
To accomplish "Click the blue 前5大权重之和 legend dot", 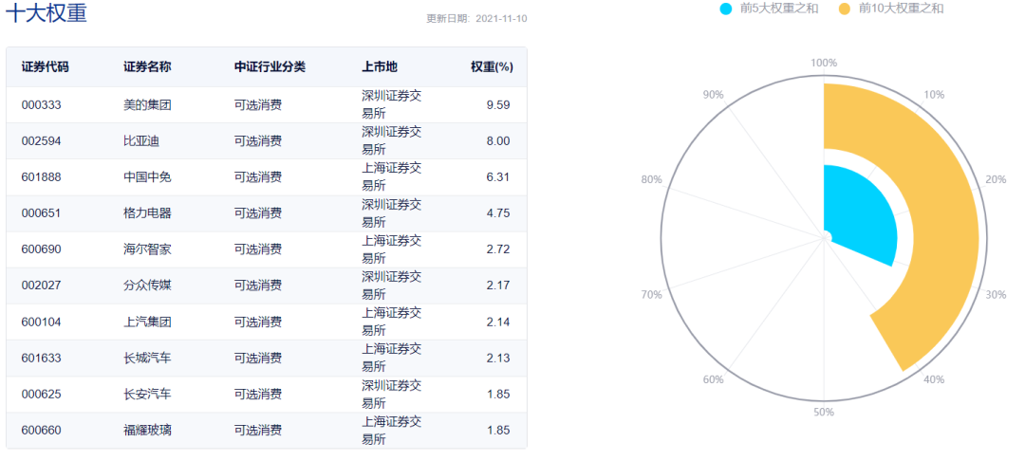I will coord(726,9).
